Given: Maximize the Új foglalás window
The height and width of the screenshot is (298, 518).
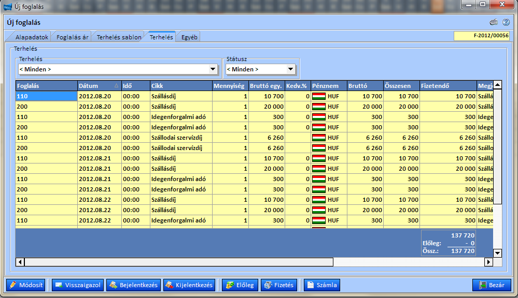Looking at the screenshot, I should (x=483, y=5).
